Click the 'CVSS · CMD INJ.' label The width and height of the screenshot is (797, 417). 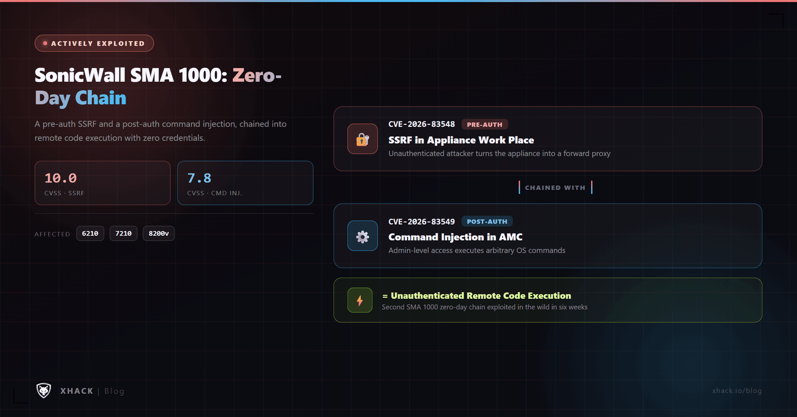(214, 193)
